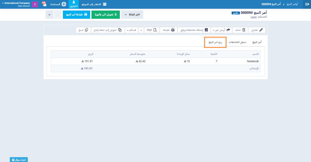
Task: Click the PDF export button
Action: point(152,30)
